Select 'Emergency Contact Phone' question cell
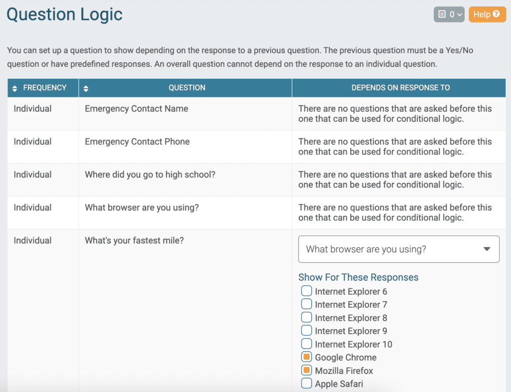The image size is (511, 392). 185,147
